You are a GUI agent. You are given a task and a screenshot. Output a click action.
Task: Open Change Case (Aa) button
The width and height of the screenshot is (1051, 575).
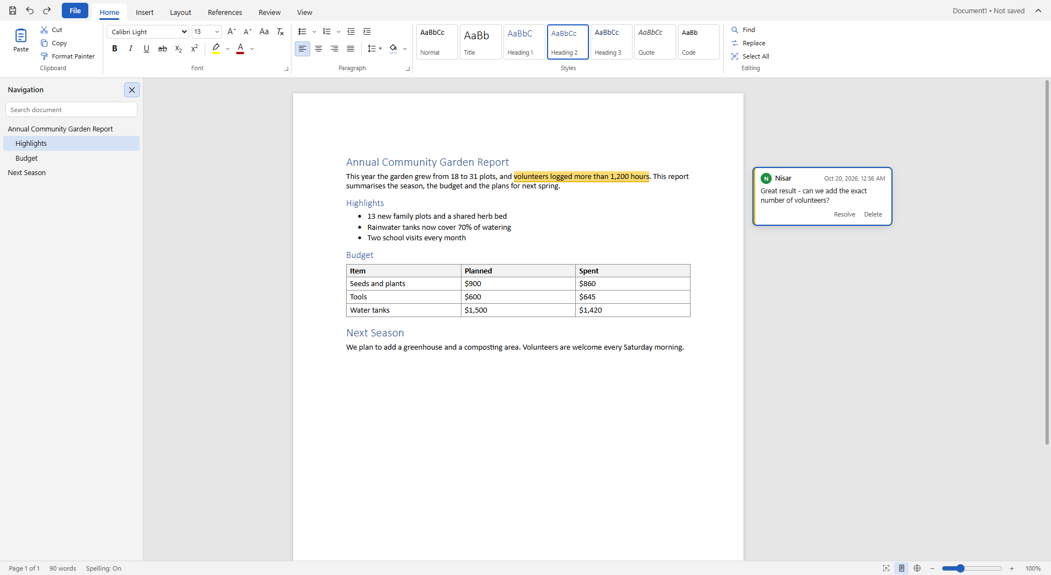pyautogui.click(x=264, y=31)
